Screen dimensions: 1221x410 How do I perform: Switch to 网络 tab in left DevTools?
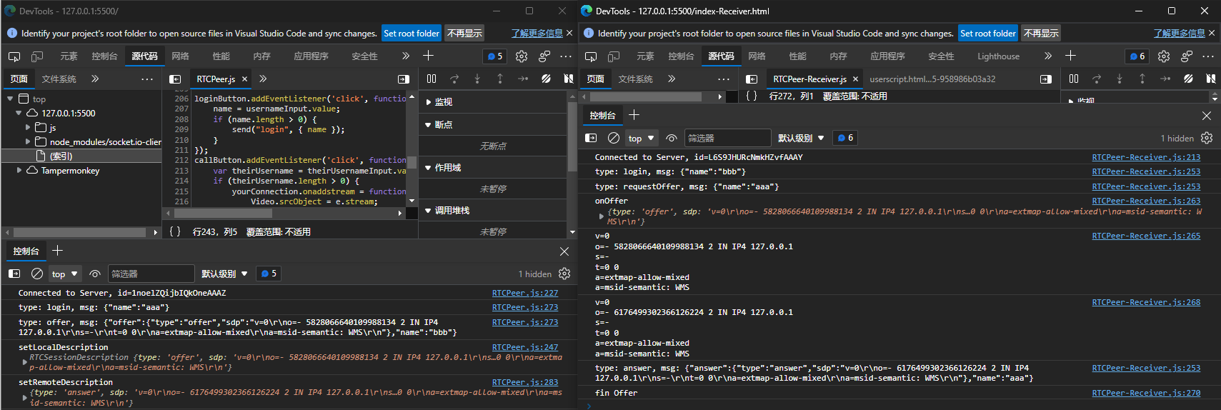click(x=180, y=56)
